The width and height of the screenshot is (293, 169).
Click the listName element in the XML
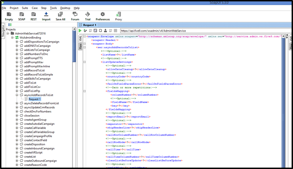coord(119,55)
